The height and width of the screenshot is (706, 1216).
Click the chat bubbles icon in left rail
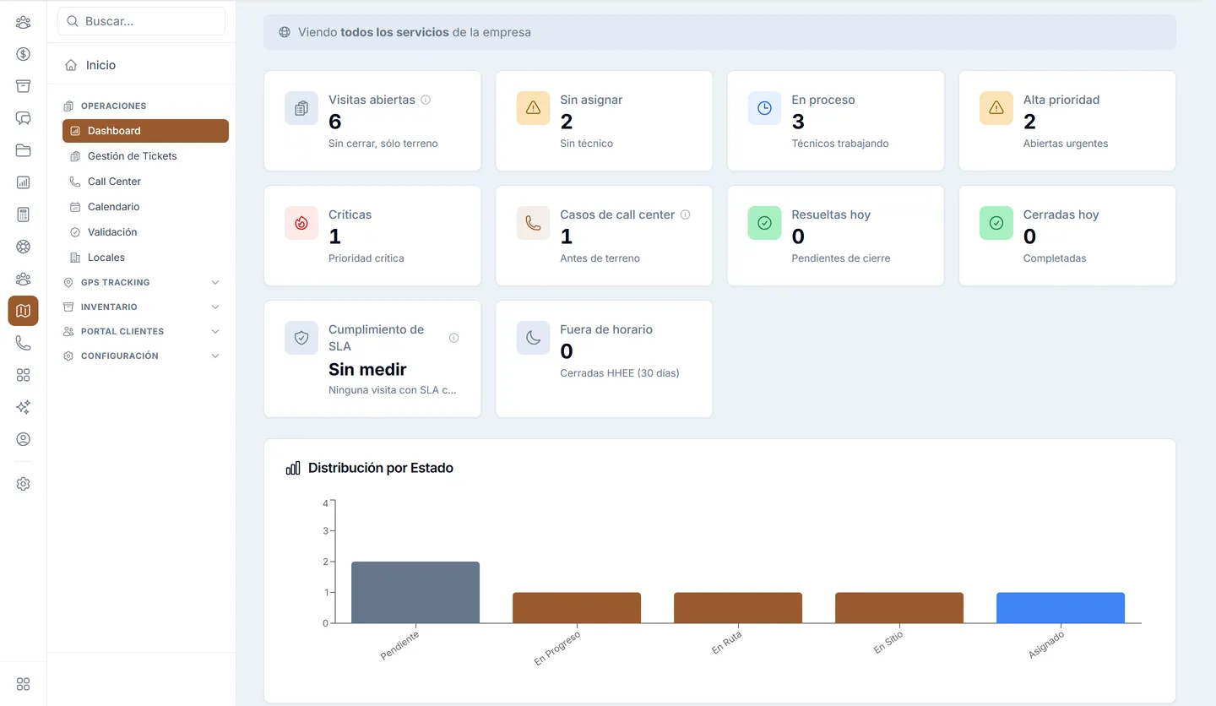(23, 118)
